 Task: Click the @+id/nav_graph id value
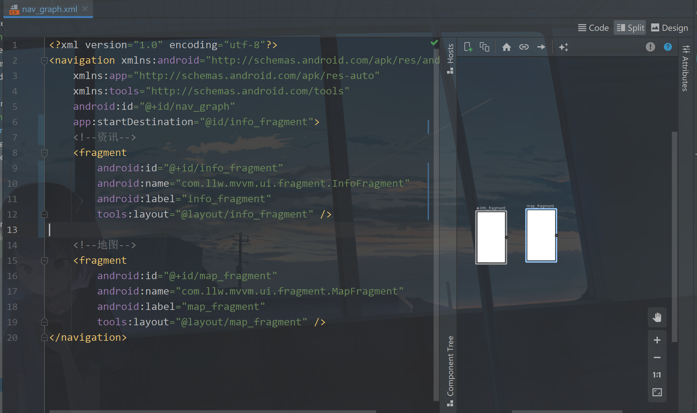coord(187,106)
